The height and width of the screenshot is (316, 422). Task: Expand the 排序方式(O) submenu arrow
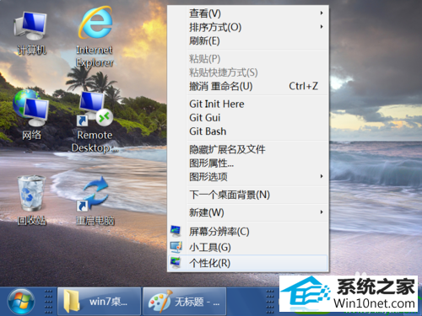click(322, 27)
